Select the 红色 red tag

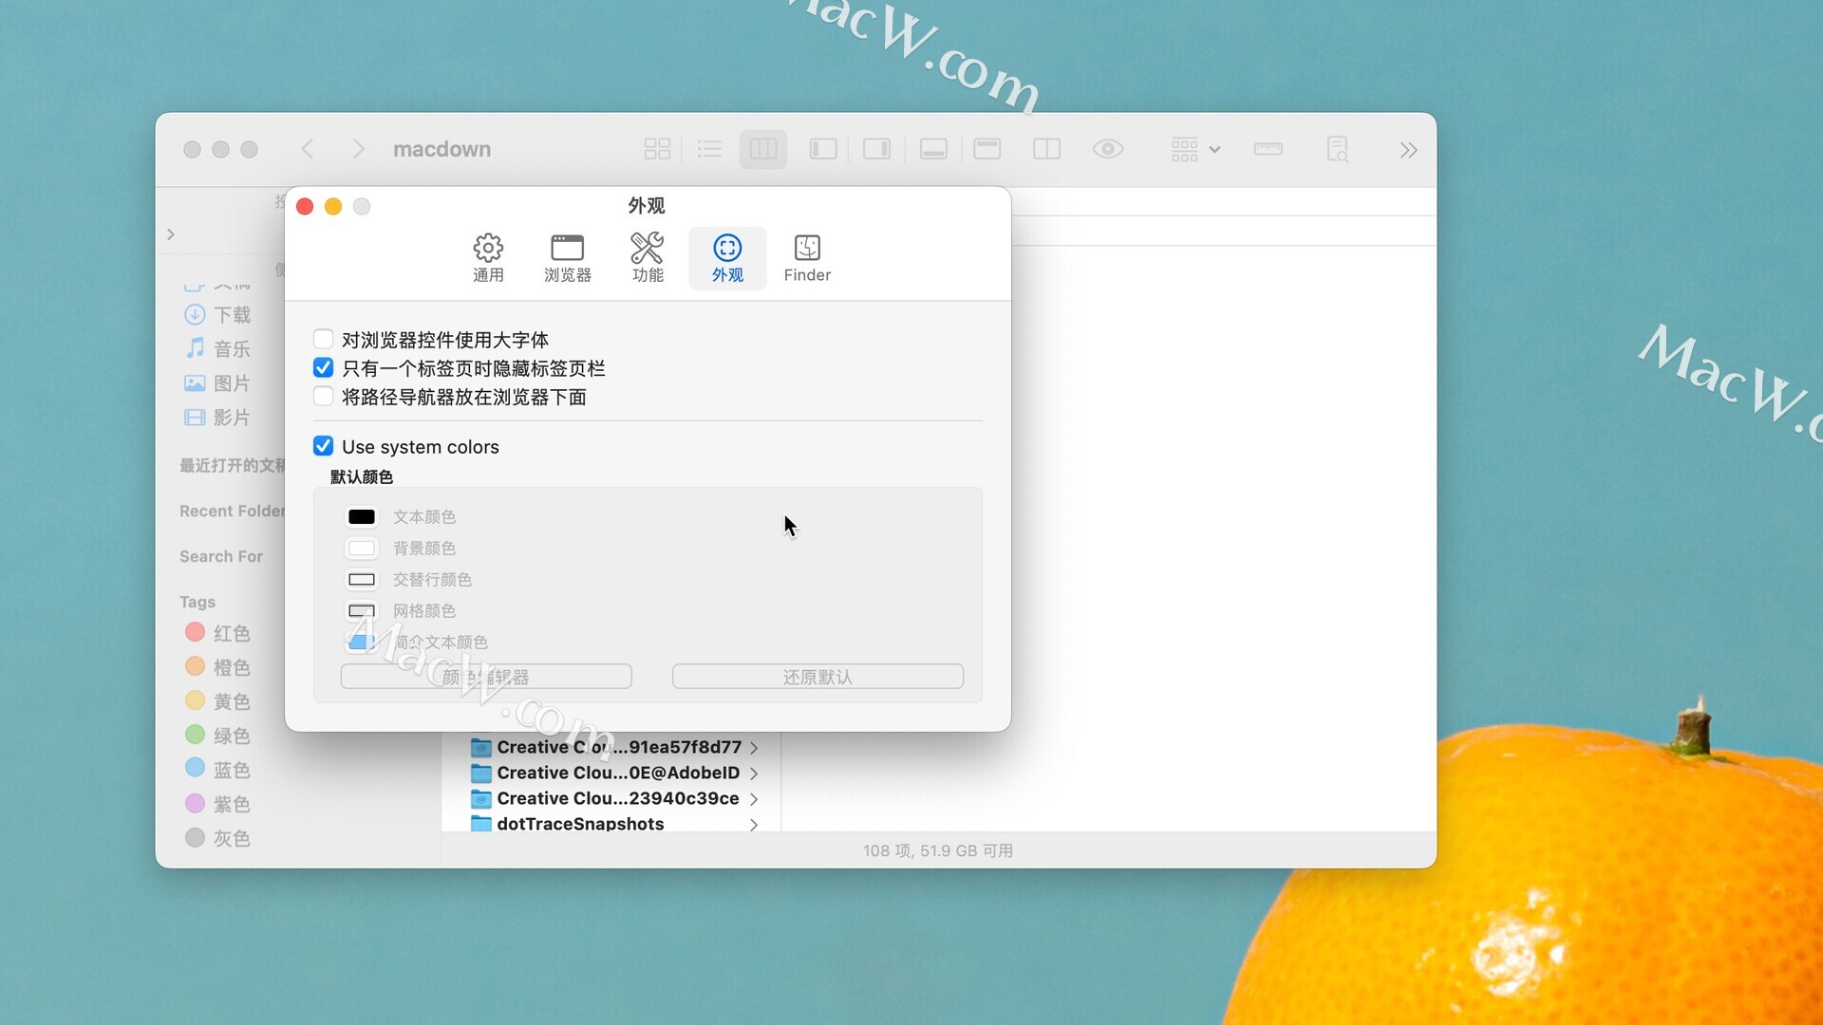coord(218,633)
